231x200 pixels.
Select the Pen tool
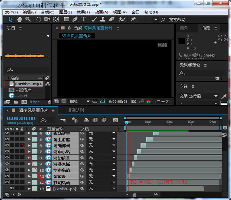pos(75,19)
